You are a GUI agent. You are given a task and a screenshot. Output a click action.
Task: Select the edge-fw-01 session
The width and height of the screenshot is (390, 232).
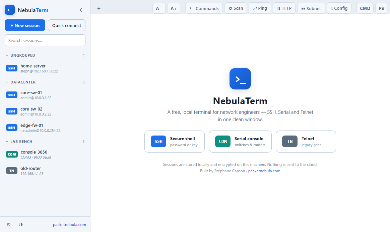click(x=45, y=128)
